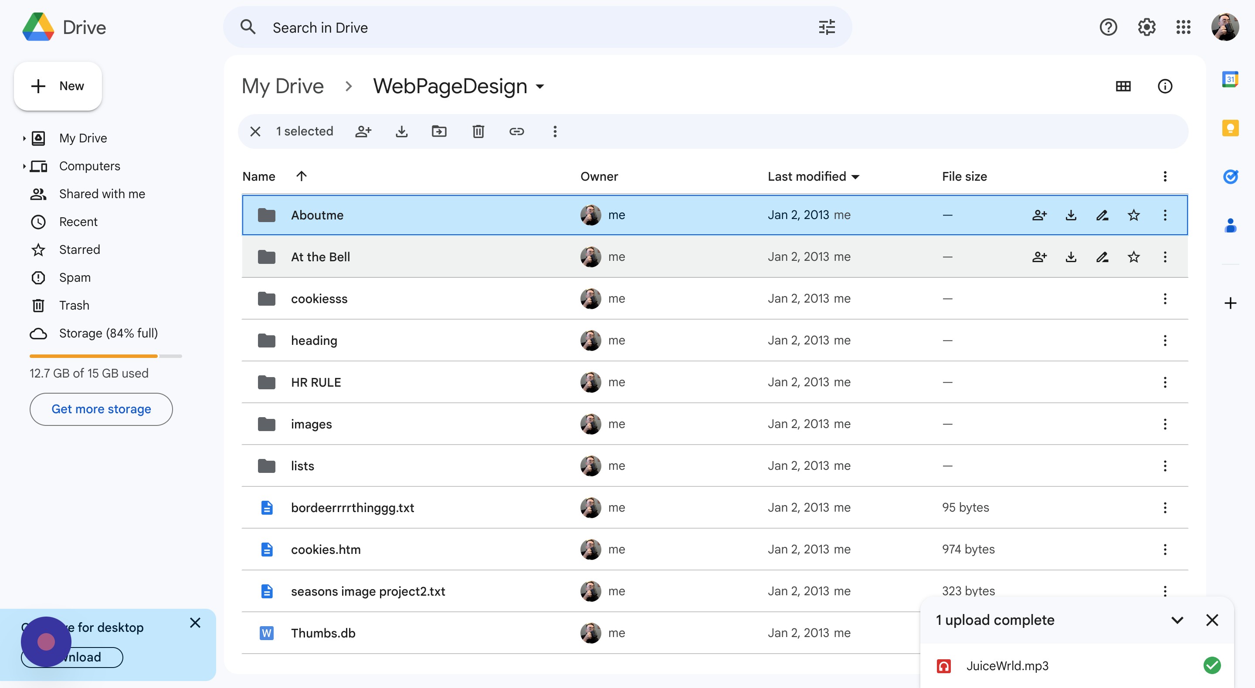1255x688 pixels.
Task: Open the Google Keep side panel icon
Action: click(1230, 128)
